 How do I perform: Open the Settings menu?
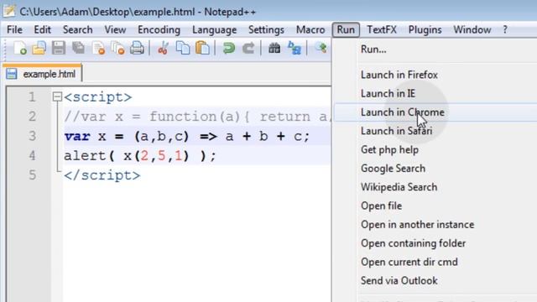tap(266, 30)
